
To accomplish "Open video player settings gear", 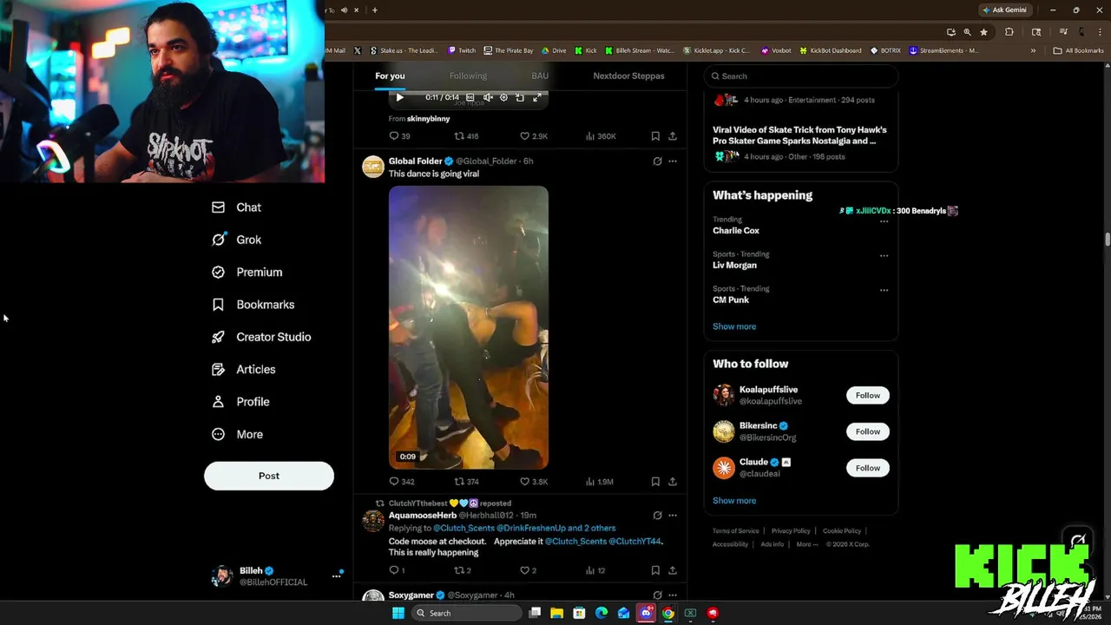I will pos(503,97).
